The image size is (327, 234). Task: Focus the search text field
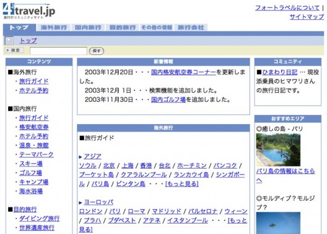click(x=58, y=51)
